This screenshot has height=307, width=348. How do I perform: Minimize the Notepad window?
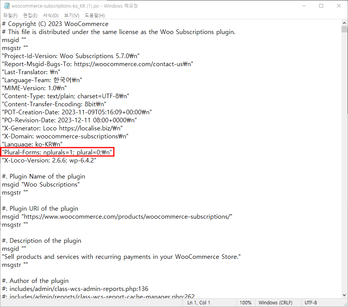(304, 6)
